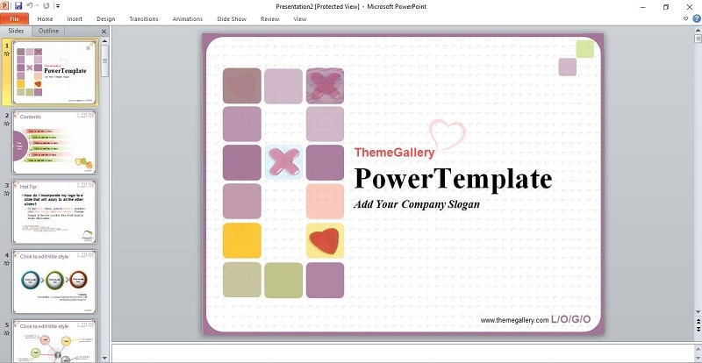702x363 pixels.
Task: Open the Slide Show ribbon tab
Action: [230, 18]
